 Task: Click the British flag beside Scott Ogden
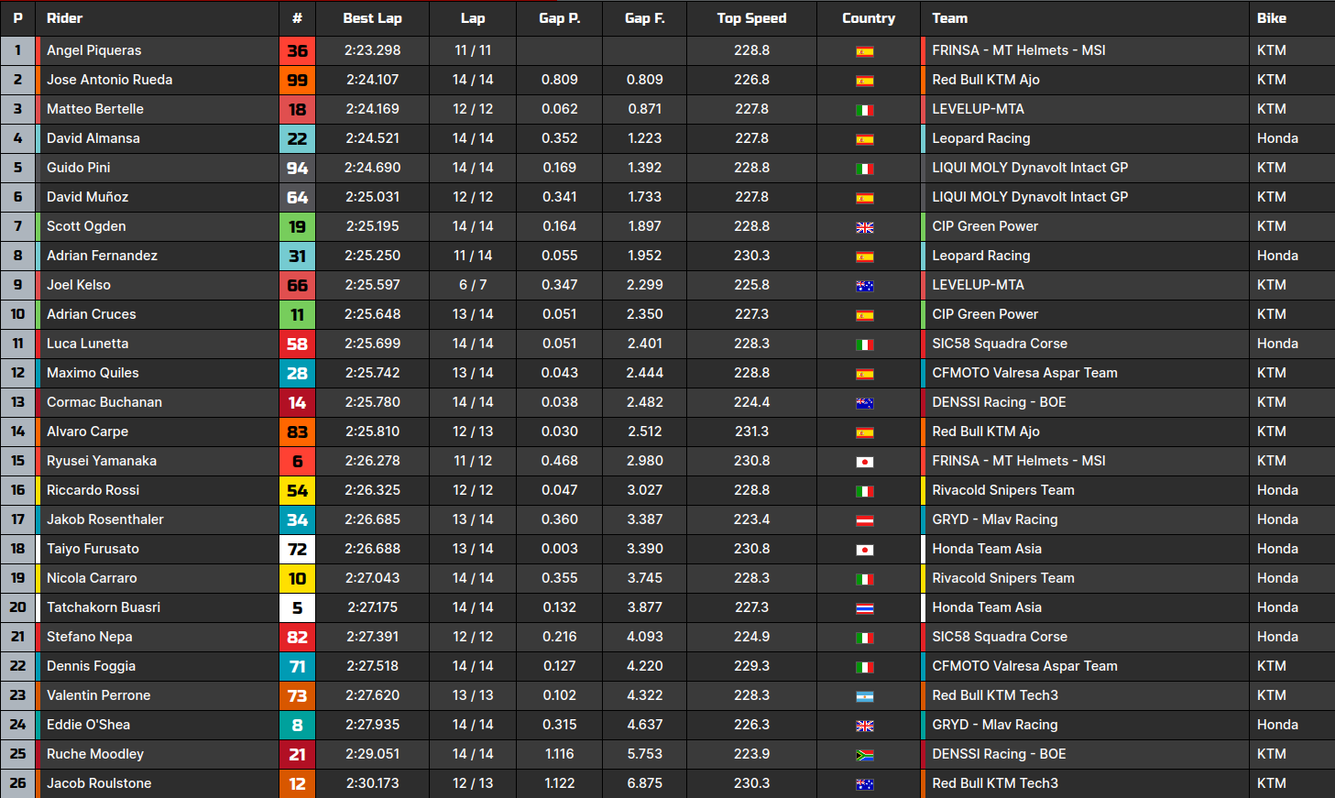tap(864, 227)
